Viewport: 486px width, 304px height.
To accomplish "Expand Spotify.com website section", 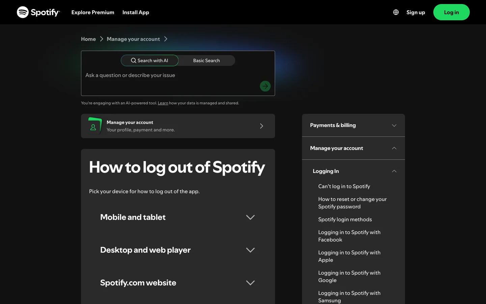I will pyautogui.click(x=178, y=283).
